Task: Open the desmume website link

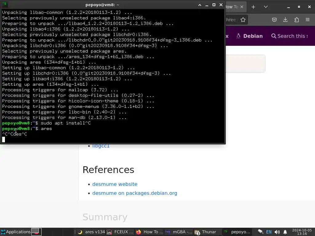Action: coord(115,184)
